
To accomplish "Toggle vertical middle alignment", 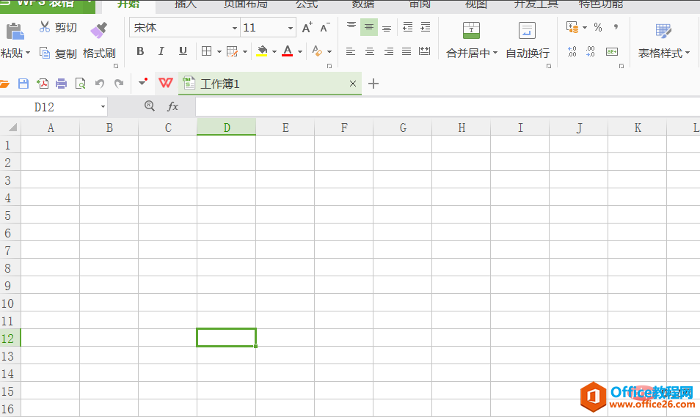I will (369, 27).
